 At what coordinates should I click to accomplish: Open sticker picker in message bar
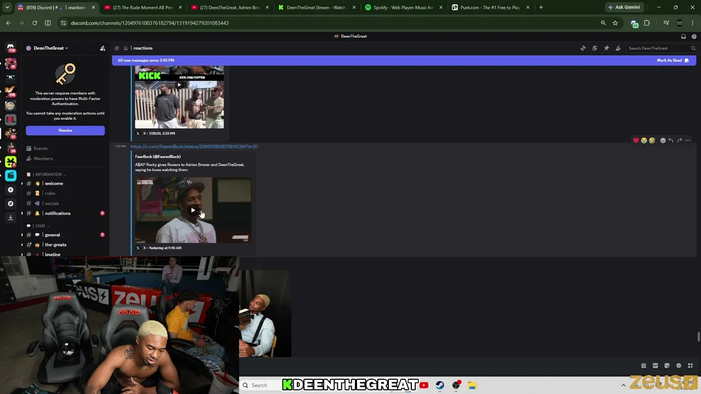[x=666, y=366]
